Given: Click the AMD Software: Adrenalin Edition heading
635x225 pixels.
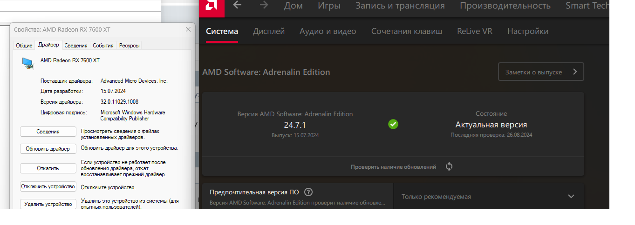Looking at the screenshot, I should (266, 72).
